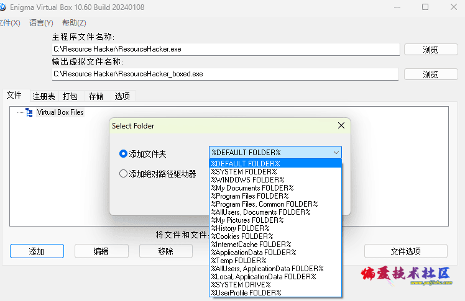The height and width of the screenshot is (301, 465).
Task: Click 浏览 for output virtual file
Action: pyautogui.click(x=431, y=74)
